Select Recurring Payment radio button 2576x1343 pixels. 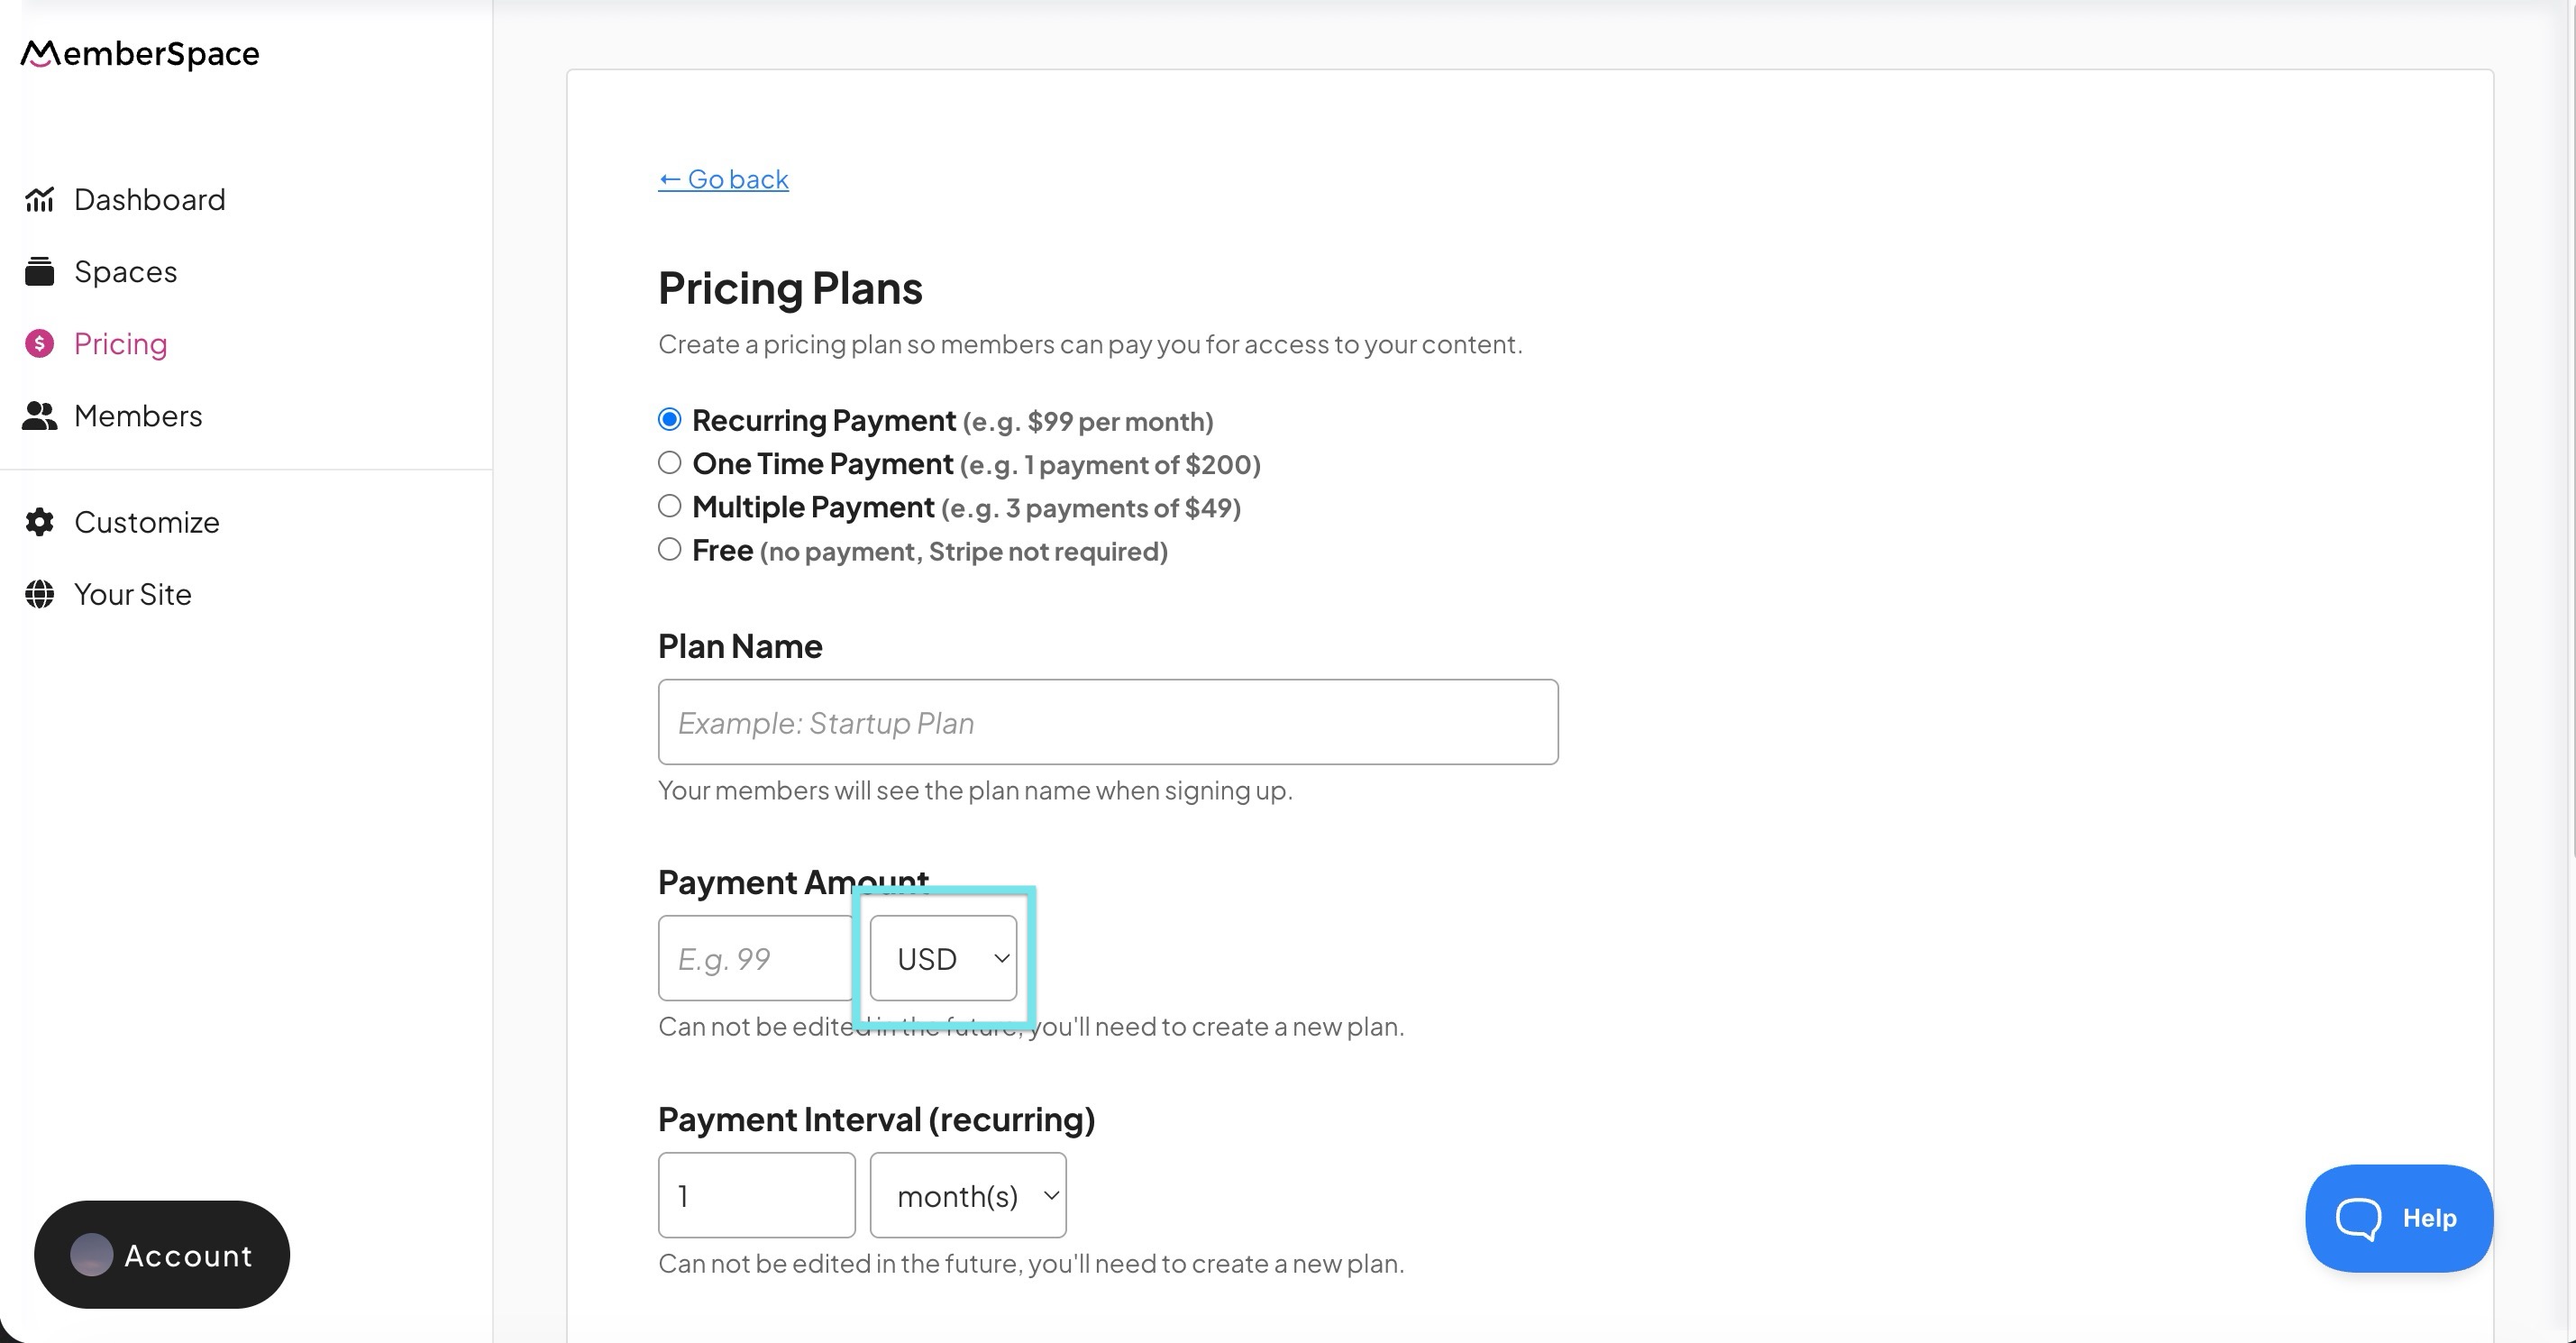(670, 420)
